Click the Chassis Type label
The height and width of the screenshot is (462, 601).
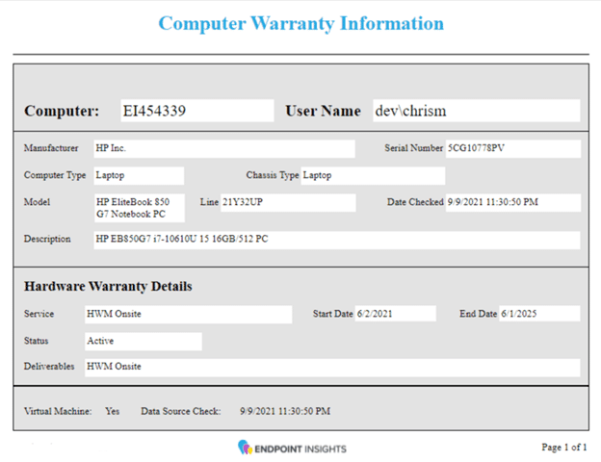(x=273, y=175)
